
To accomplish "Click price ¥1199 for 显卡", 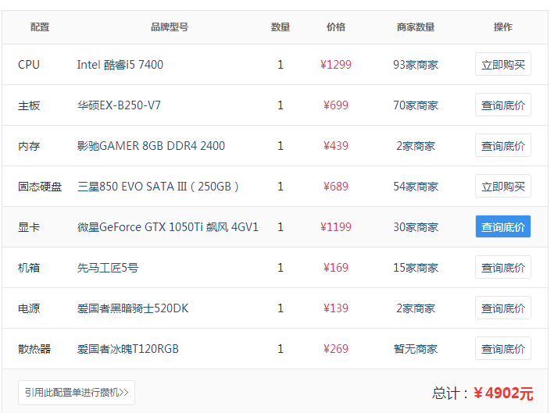I will (336, 227).
